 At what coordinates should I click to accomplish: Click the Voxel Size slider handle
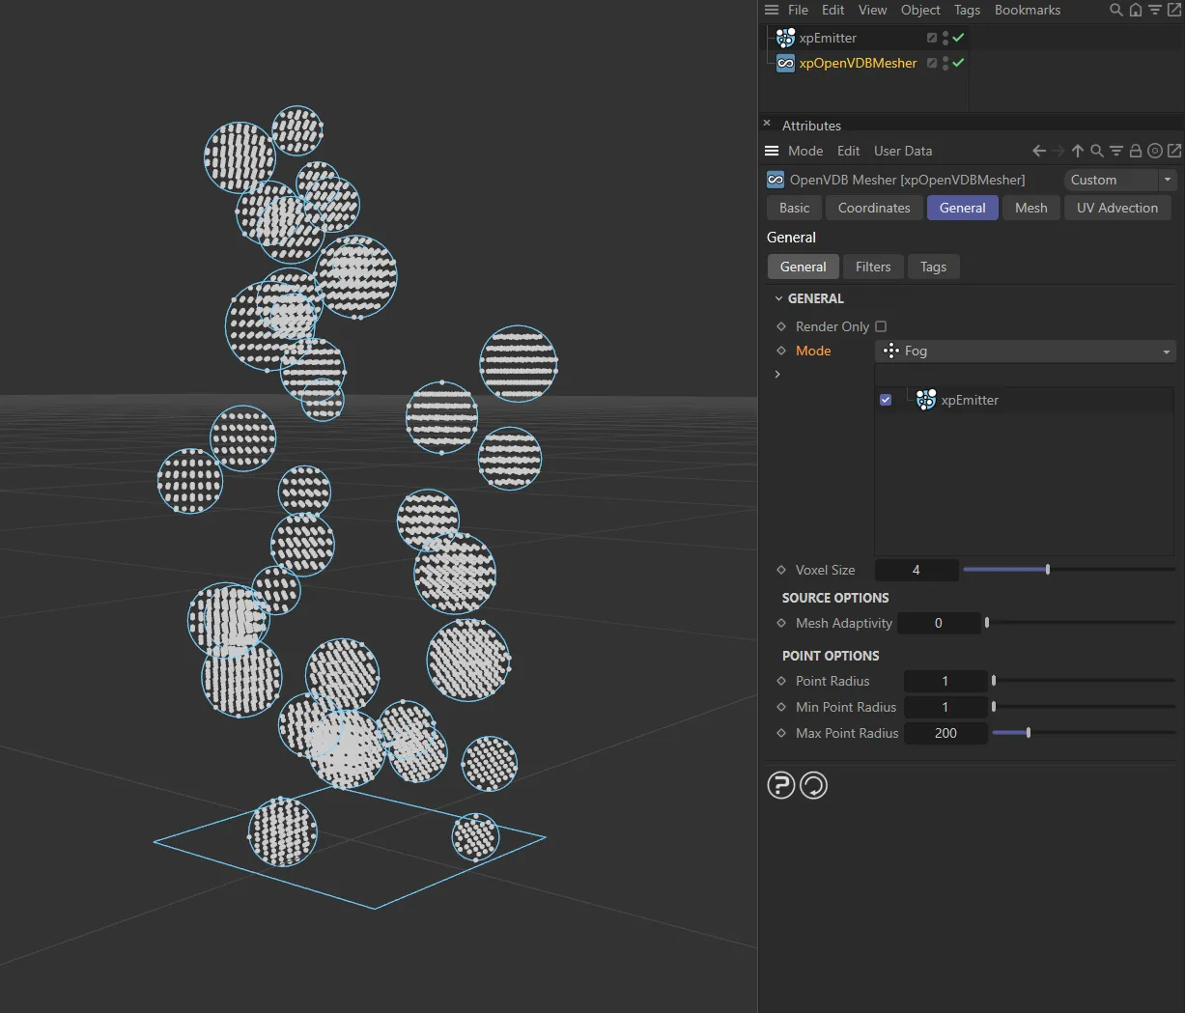pyautogui.click(x=1048, y=571)
